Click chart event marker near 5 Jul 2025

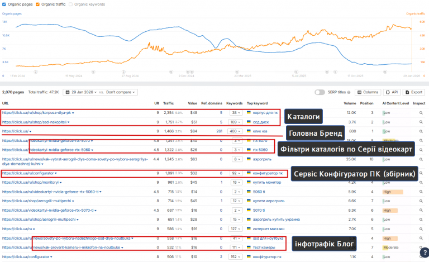296,72
